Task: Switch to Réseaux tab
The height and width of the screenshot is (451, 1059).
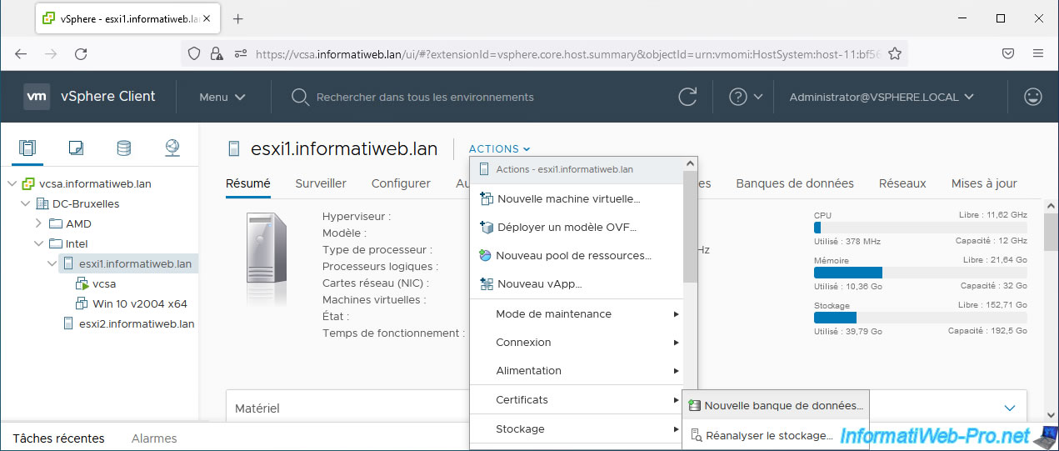Action: point(902,183)
